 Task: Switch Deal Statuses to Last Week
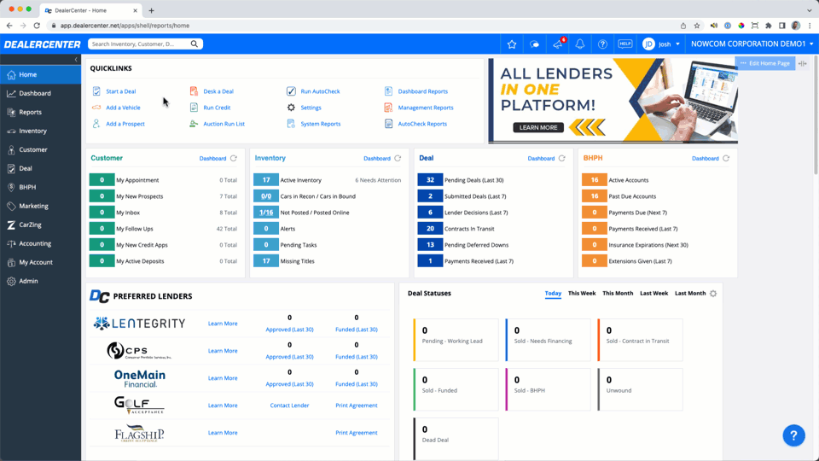tap(654, 293)
